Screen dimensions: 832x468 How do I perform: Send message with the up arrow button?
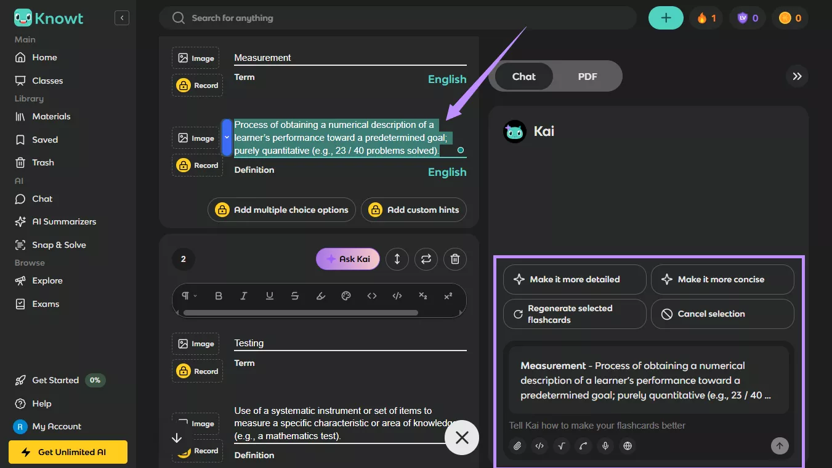(x=780, y=446)
